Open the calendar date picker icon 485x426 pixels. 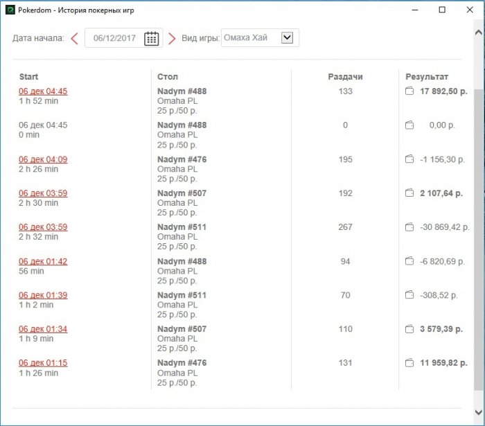(152, 38)
